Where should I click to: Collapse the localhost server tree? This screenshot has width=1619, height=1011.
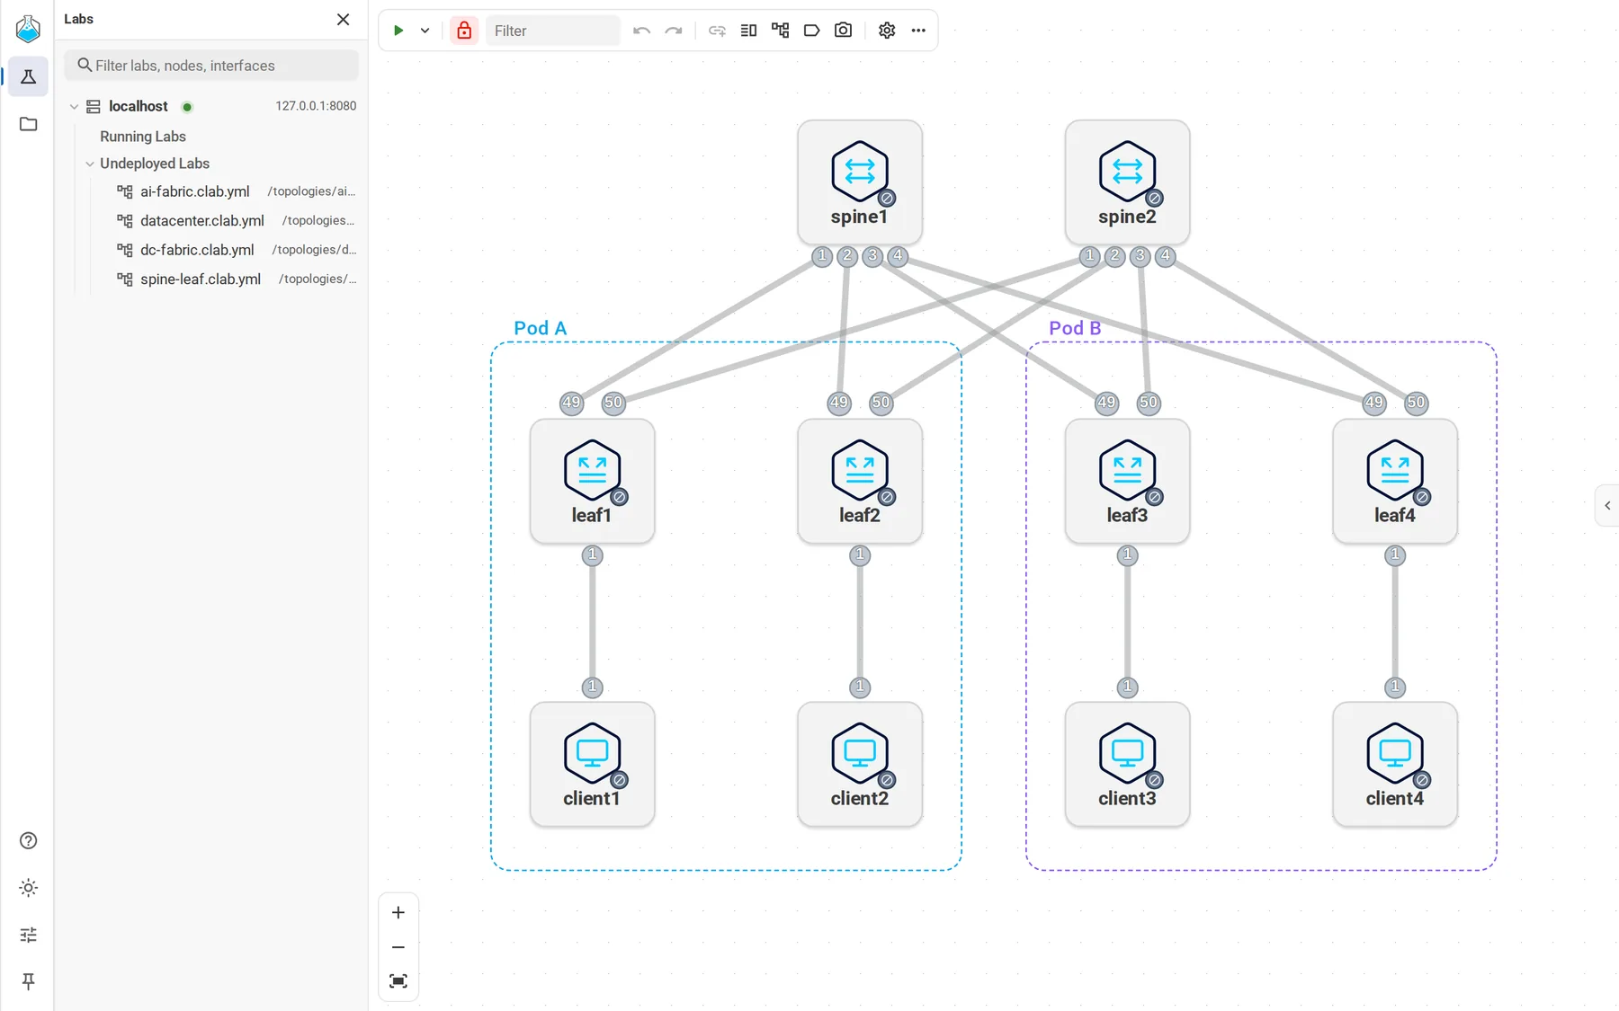pyautogui.click(x=74, y=106)
